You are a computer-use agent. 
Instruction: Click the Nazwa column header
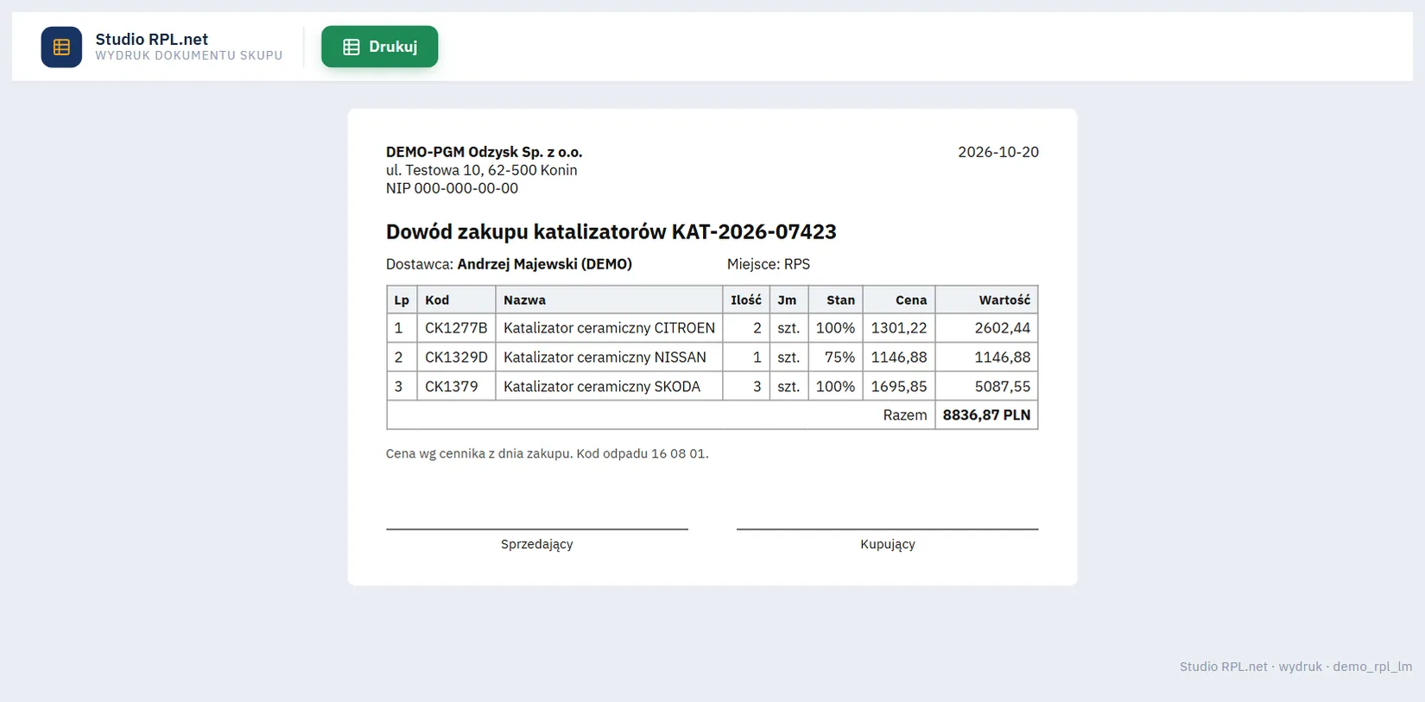(x=609, y=300)
